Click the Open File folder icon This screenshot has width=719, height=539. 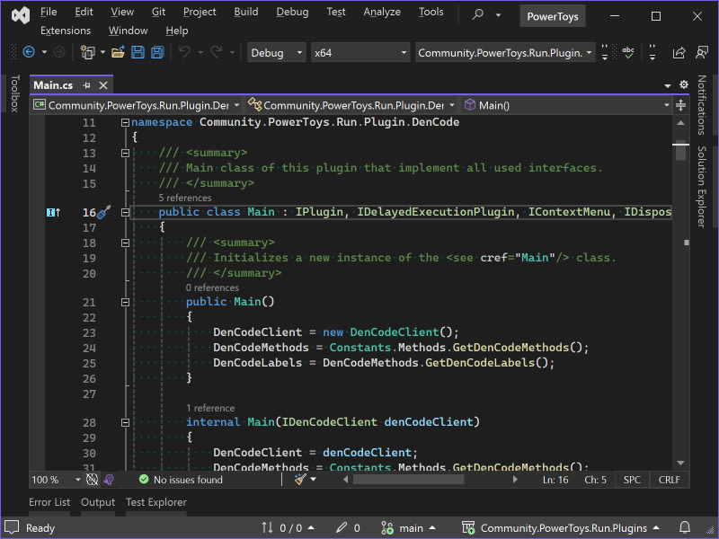pos(118,53)
